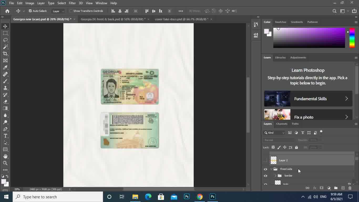359x202 pixels.
Task: Open the Edit Toolbar three-dots button
Action: pyautogui.click(x=5, y=170)
